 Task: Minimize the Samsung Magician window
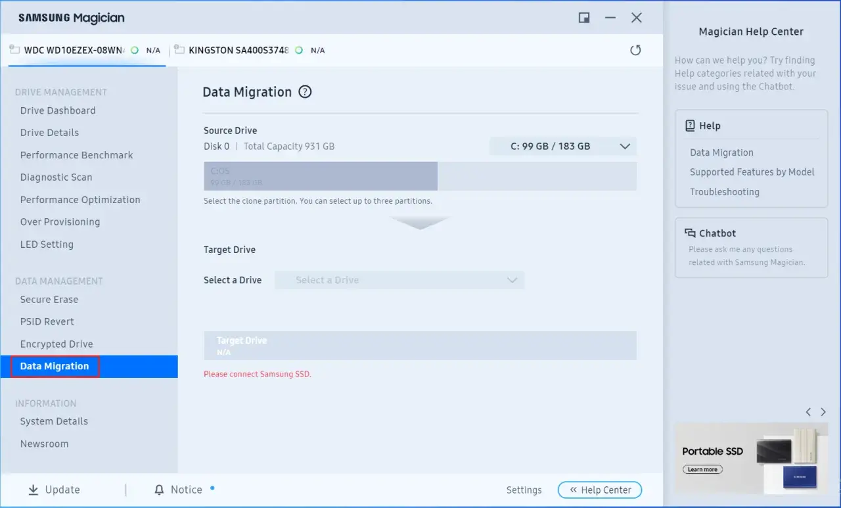coord(610,18)
